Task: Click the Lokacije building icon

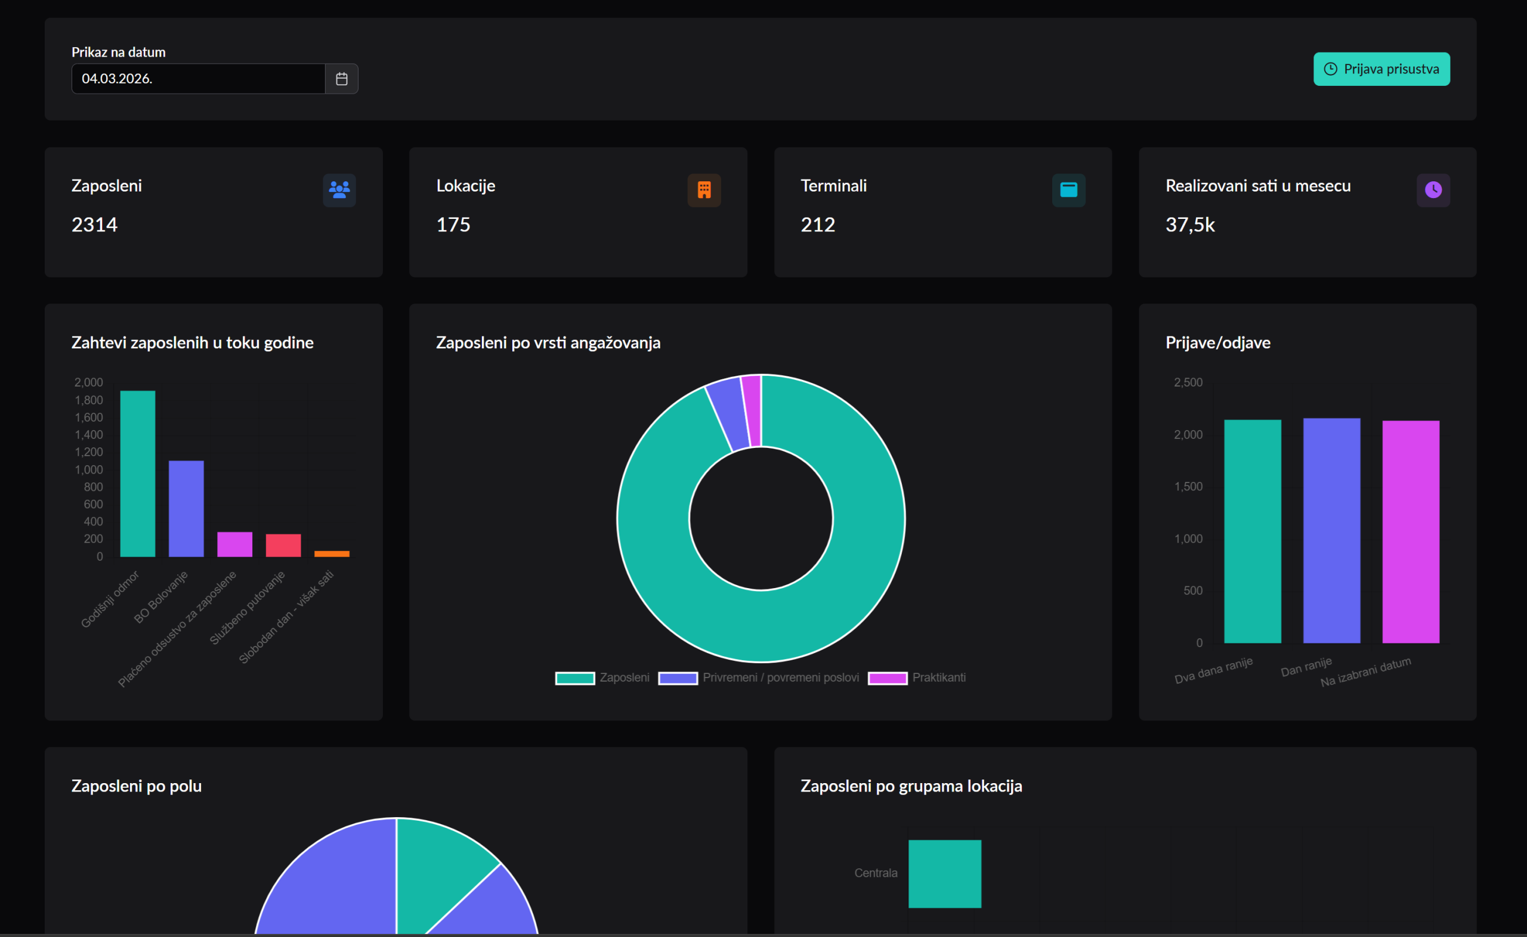Action: 704,190
